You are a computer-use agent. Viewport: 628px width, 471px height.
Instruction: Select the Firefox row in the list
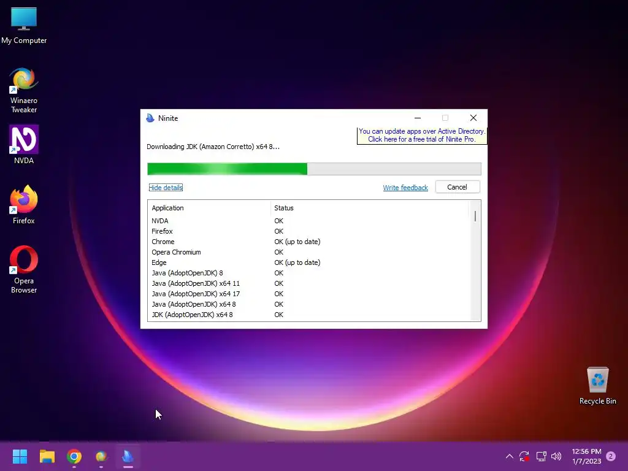click(x=308, y=231)
